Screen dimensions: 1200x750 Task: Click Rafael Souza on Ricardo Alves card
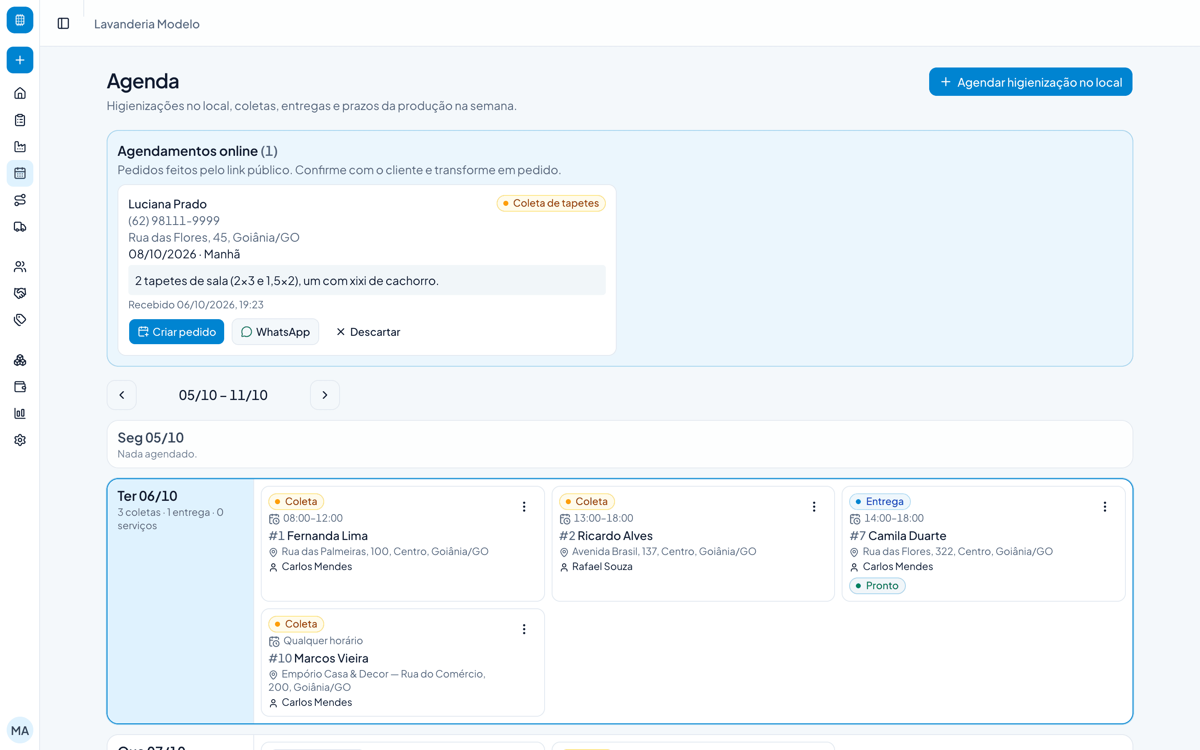point(602,567)
